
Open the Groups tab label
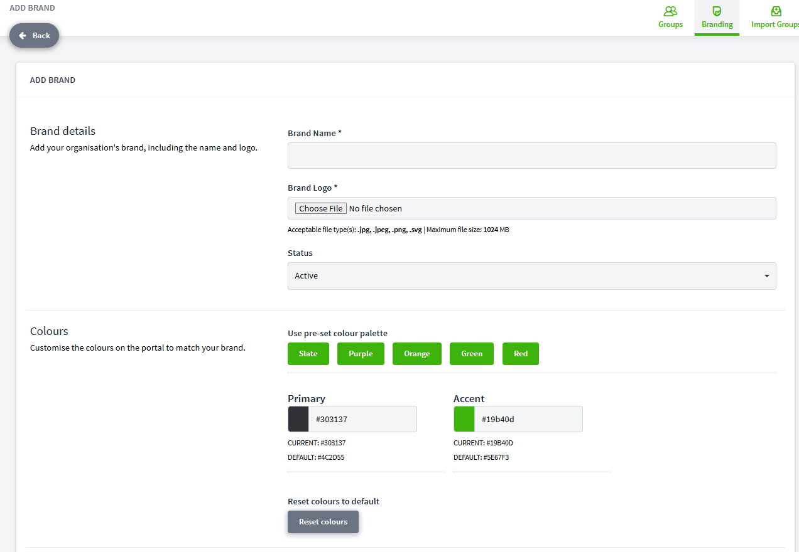click(670, 24)
